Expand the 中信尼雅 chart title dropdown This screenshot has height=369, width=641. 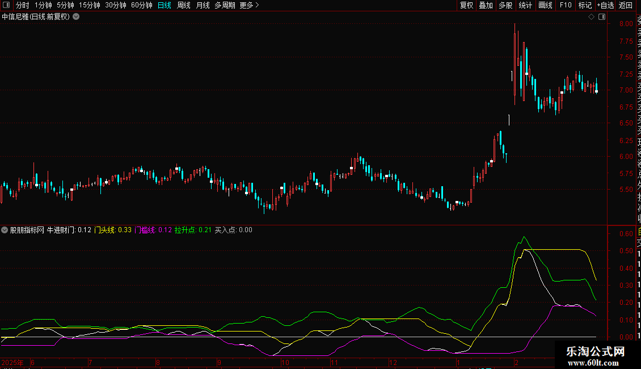(76, 17)
